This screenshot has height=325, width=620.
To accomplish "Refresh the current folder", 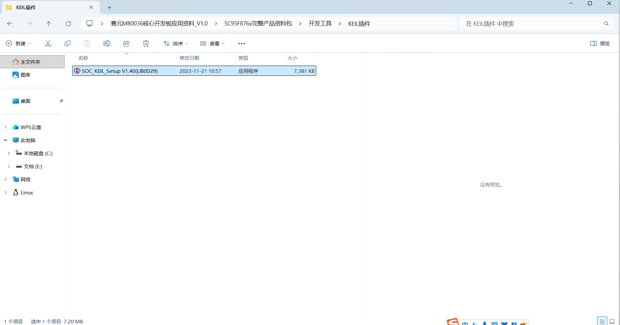I will click(68, 24).
